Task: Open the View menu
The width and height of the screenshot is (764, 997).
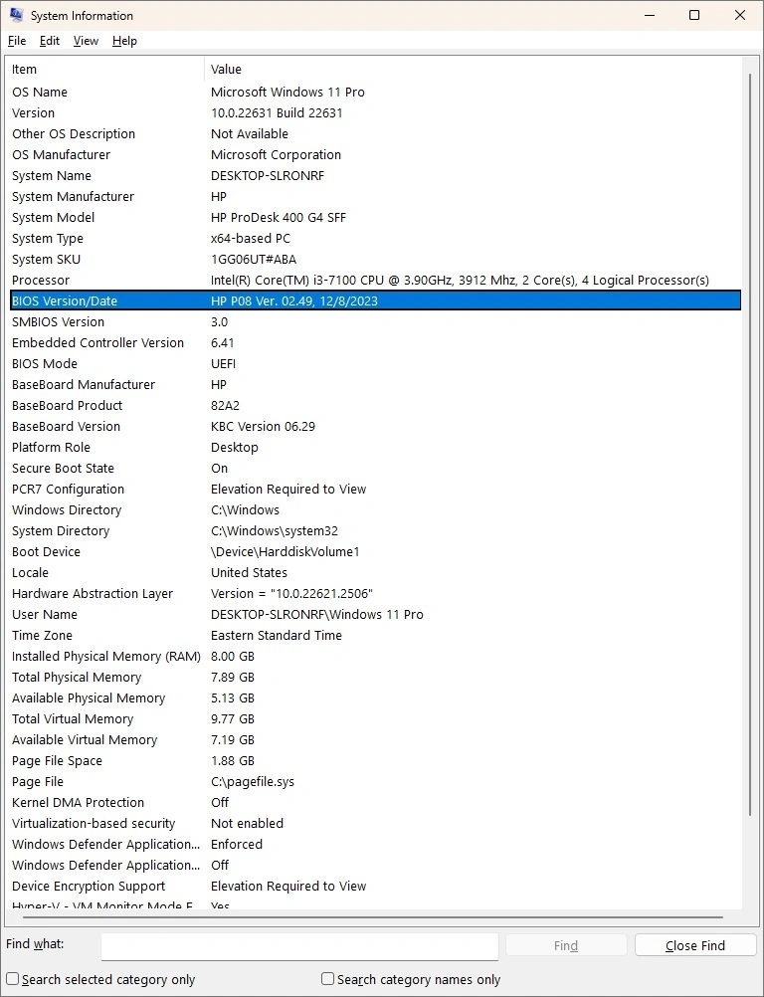Action: click(86, 41)
